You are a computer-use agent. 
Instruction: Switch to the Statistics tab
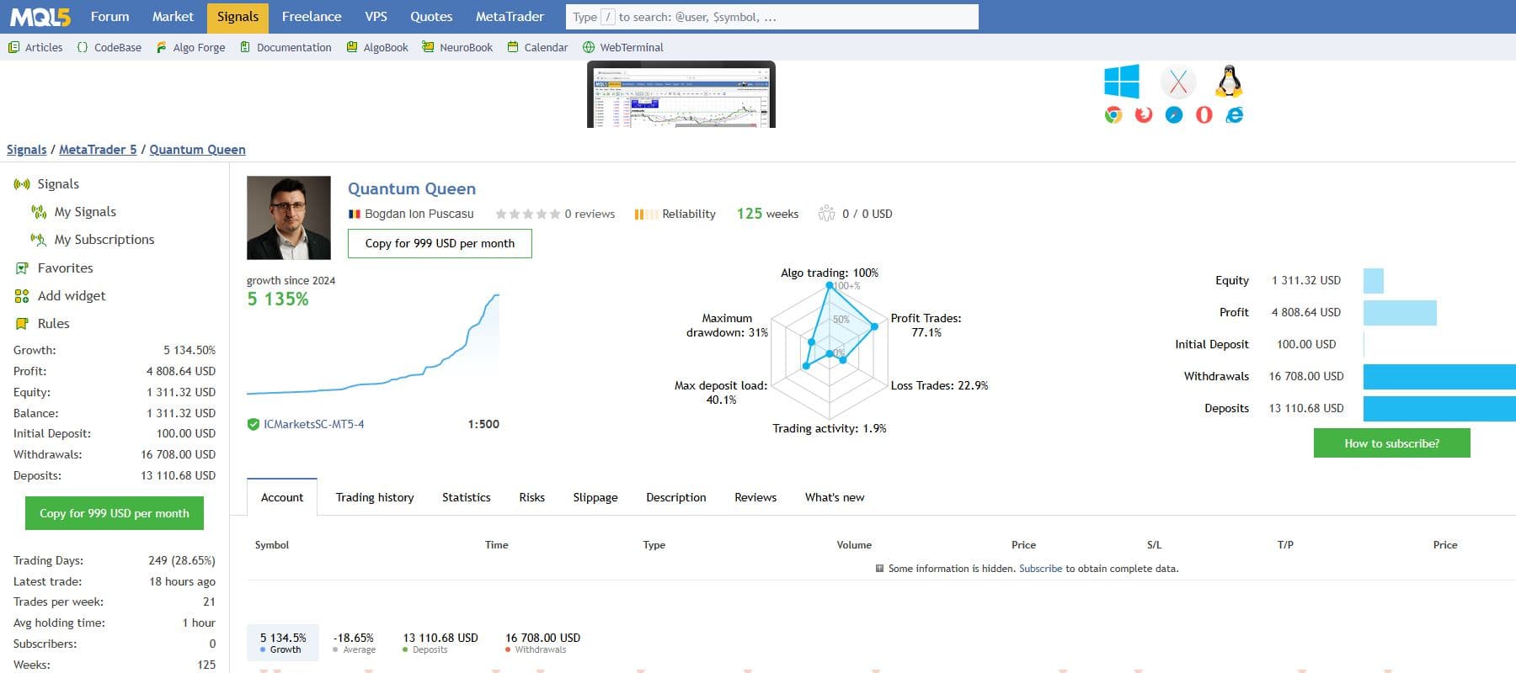tap(467, 497)
